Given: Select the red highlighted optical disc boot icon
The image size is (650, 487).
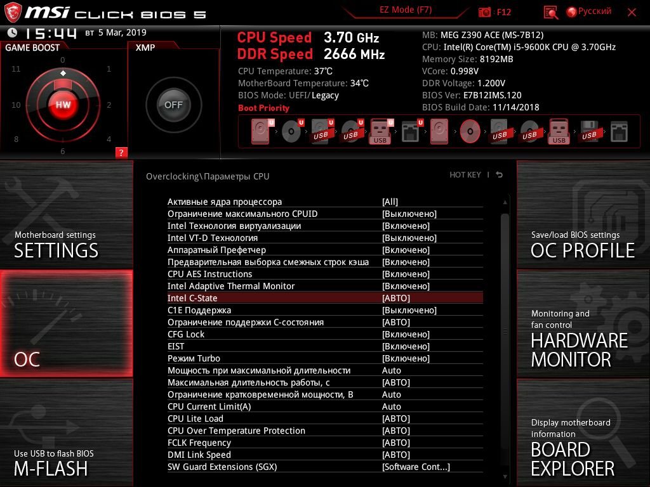Looking at the screenshot, I should tap(470, 131).
